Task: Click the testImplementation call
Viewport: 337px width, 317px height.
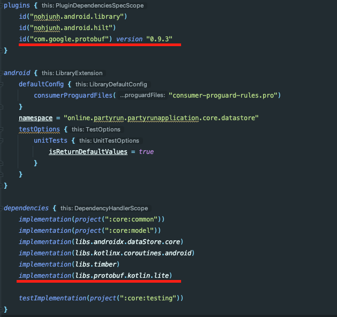Action: pyautogui.click(x=53, y=298)
